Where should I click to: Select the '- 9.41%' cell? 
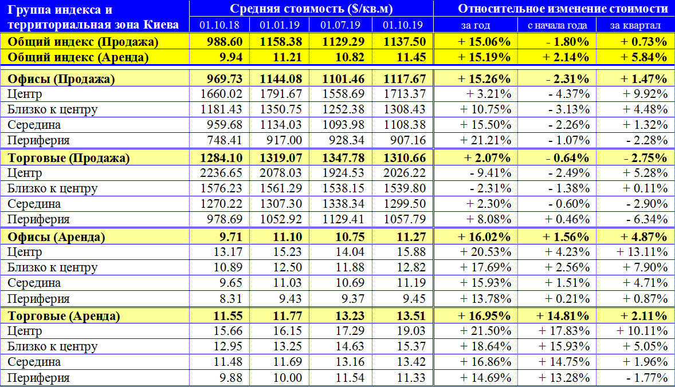[490, 173]
